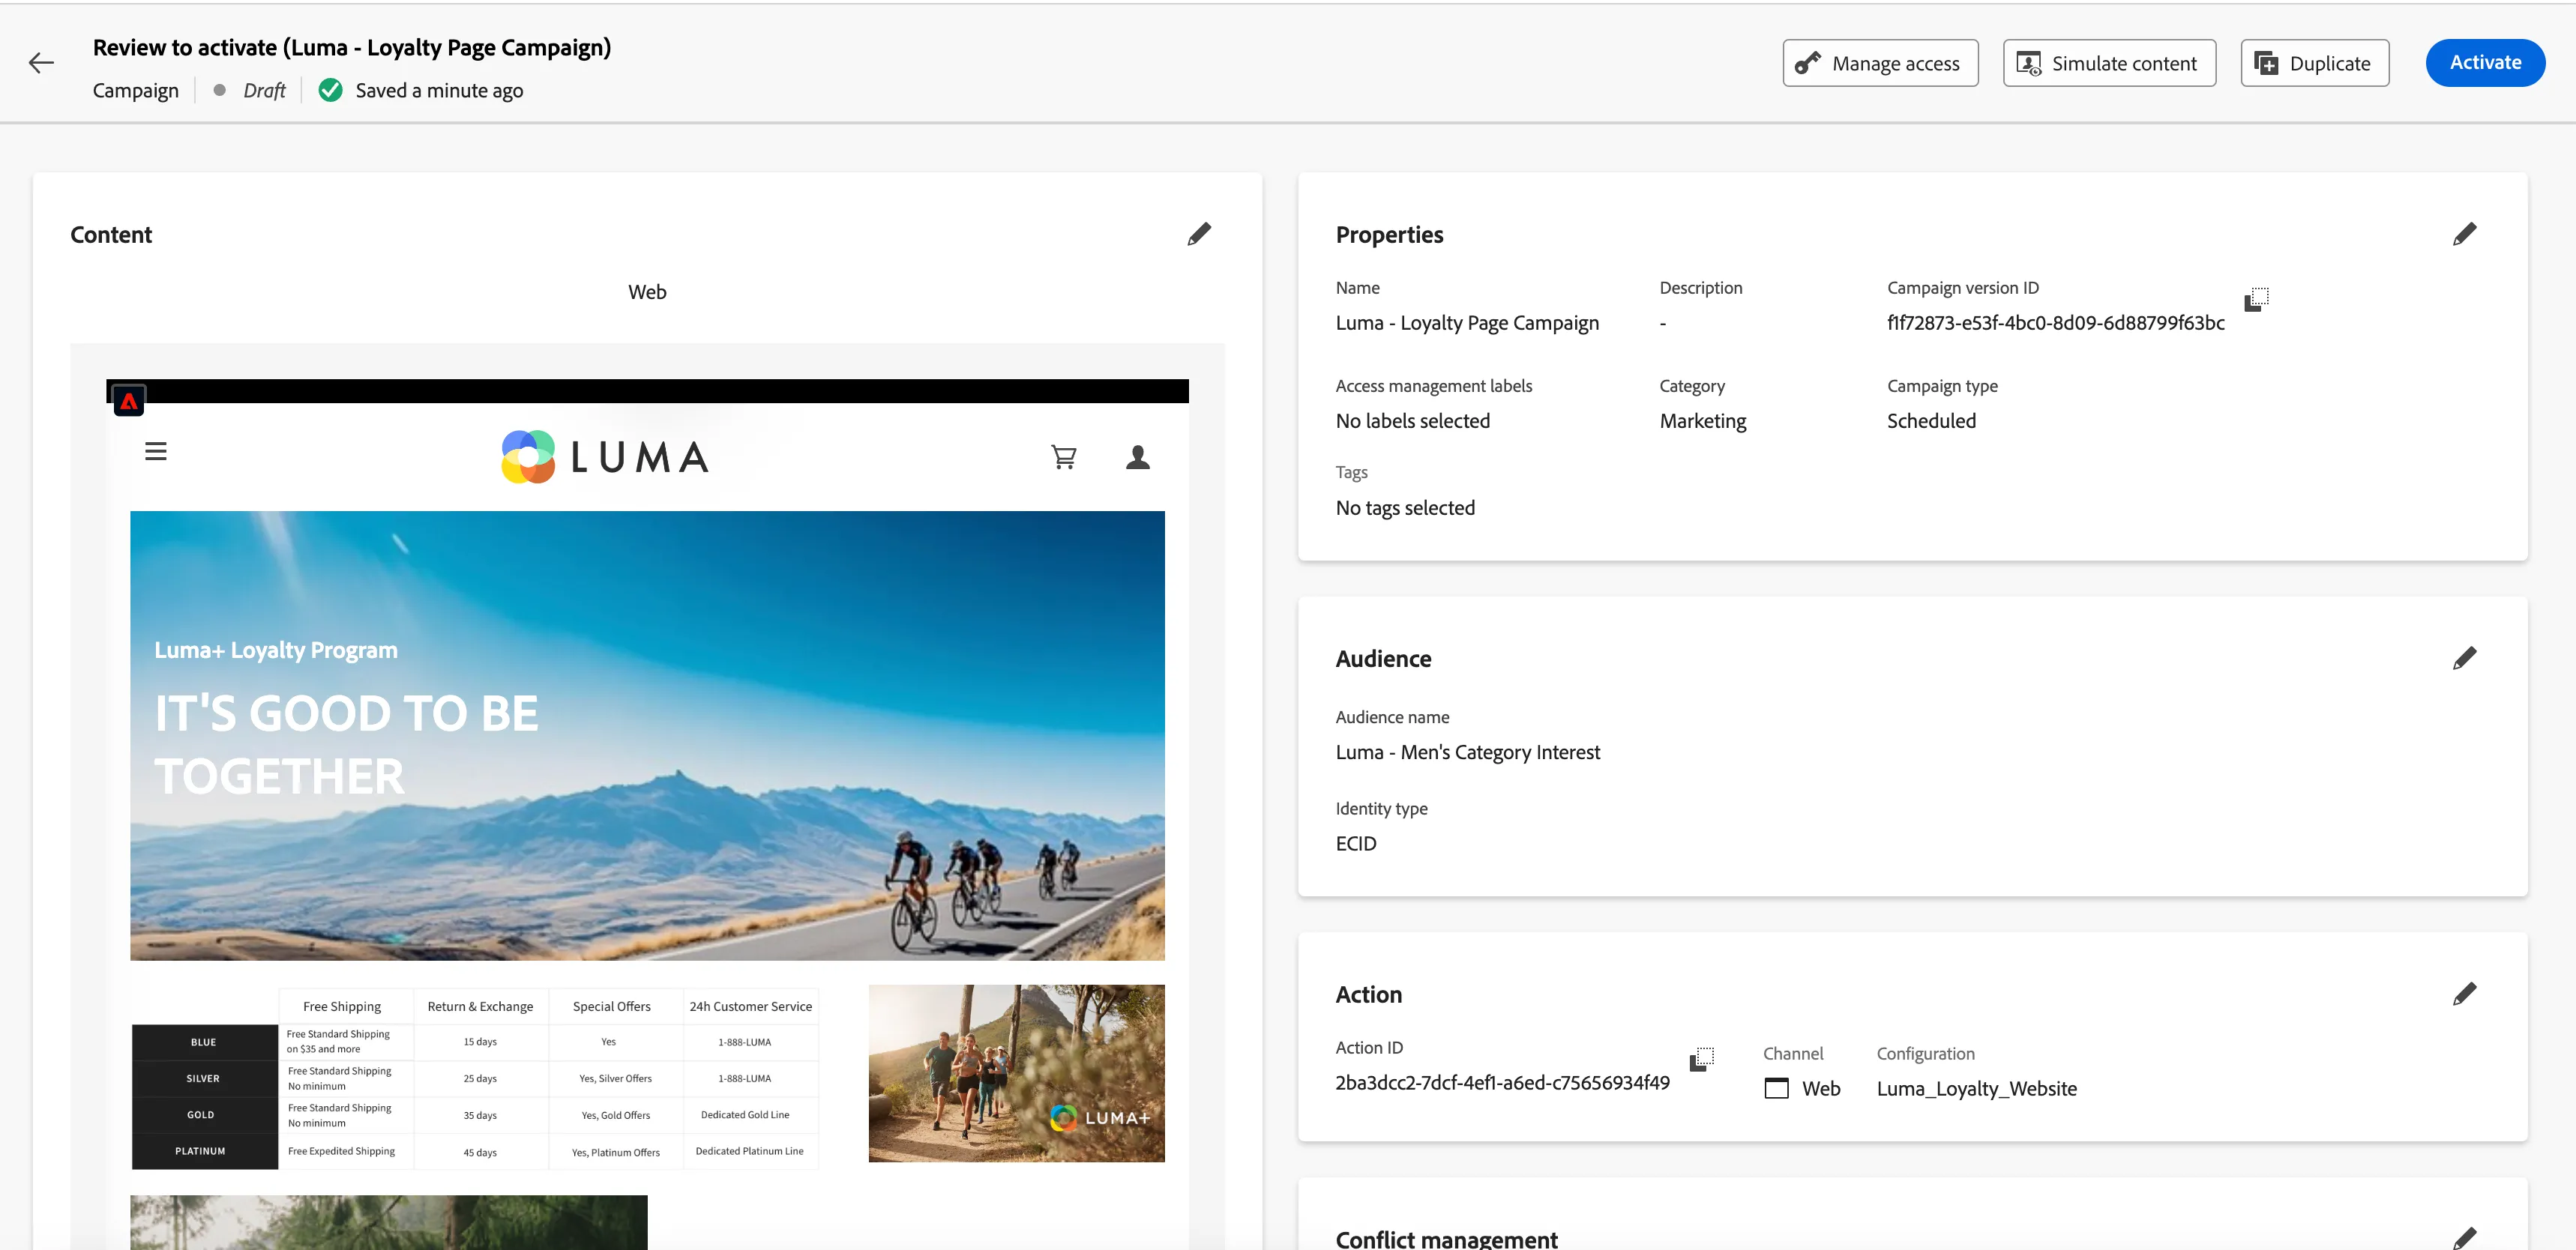Click the shopping cart icon in preview

tap(1064, 458)
